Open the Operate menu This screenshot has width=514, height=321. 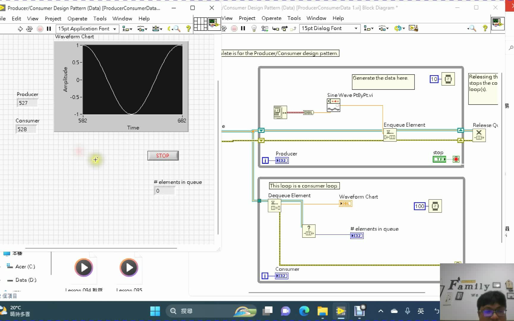point(77,18)
